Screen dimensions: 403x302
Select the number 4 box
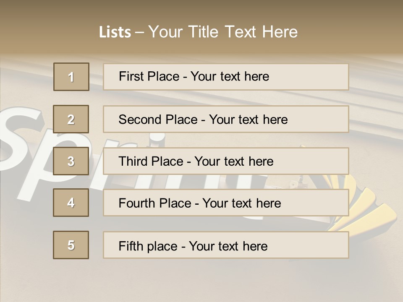(71, 203)
